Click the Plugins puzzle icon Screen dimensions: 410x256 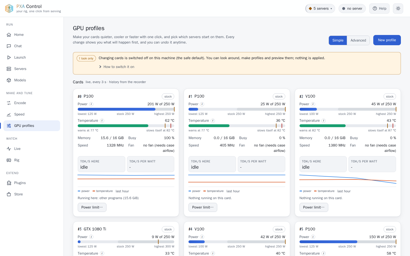(9, 183)
